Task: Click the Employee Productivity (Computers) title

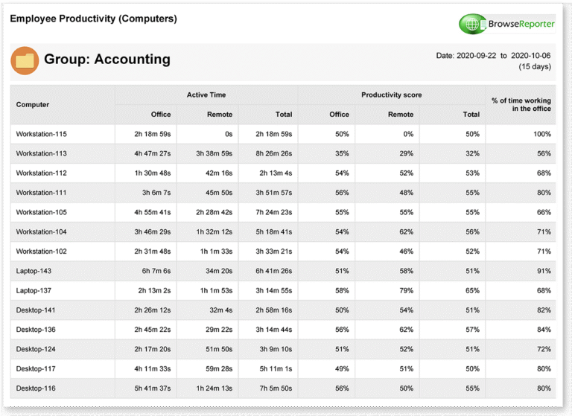Action: (93, 19)
